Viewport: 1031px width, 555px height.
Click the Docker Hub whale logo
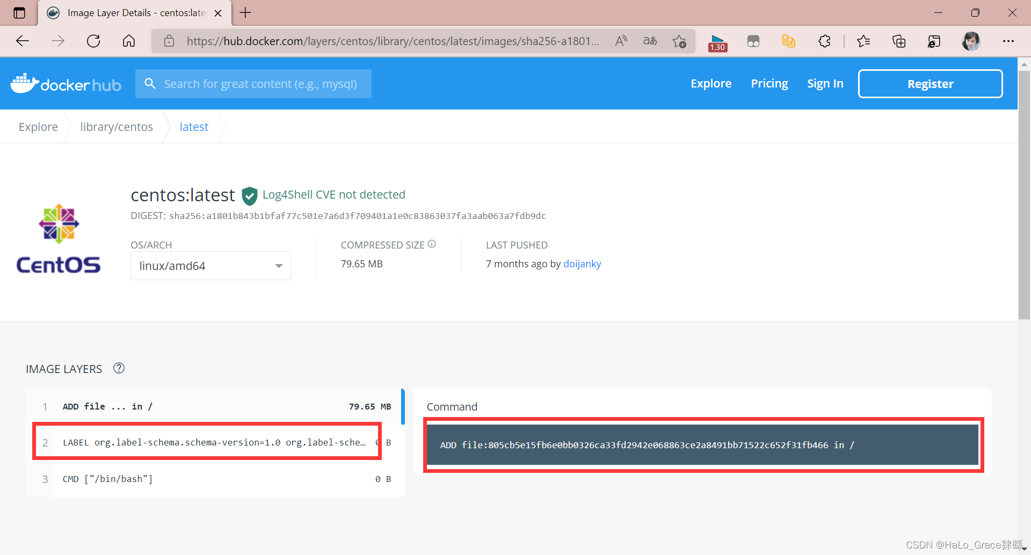pyautogui.click(x=66, y=84)
